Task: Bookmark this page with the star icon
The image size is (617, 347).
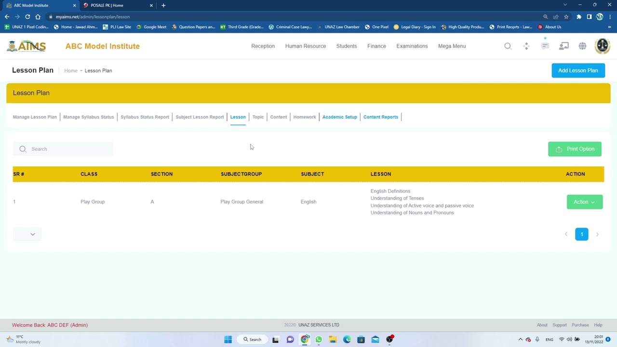Action: pos(566,17)
